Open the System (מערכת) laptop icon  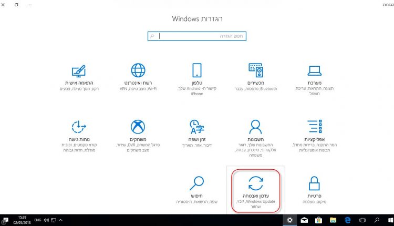pyautogui.click(x=314, y=70)
